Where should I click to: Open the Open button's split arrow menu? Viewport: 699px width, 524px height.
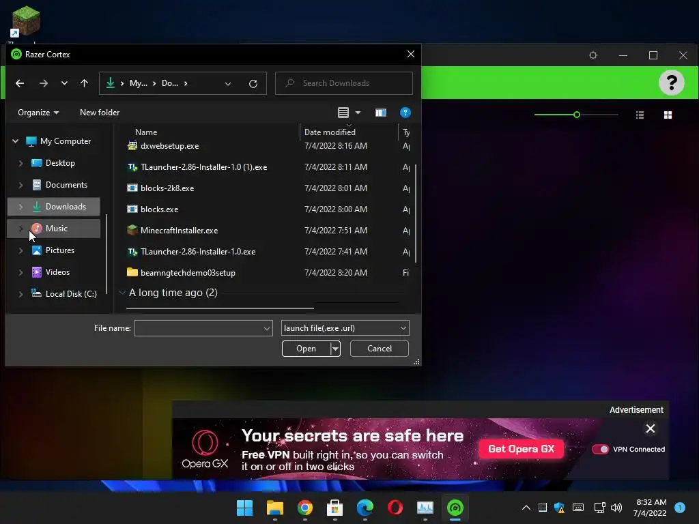(335, 349)
